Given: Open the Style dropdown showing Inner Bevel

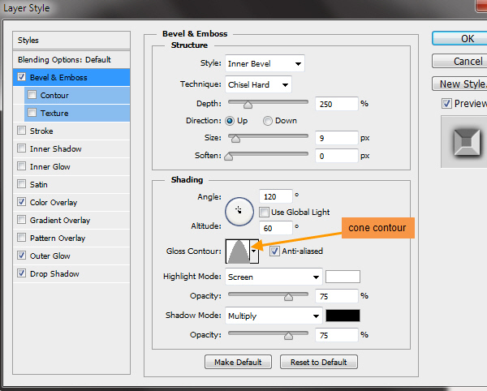Looking at the screenshot, I should (265, 63).
